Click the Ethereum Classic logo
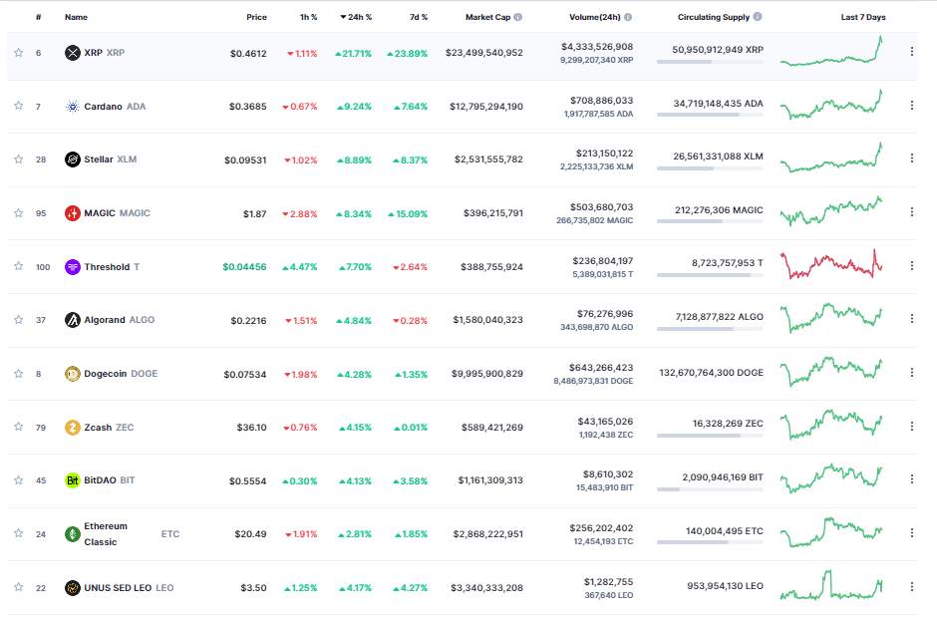The height and width of the screenshot is (620, 937). pyautogui.click(x=73, y=534)
